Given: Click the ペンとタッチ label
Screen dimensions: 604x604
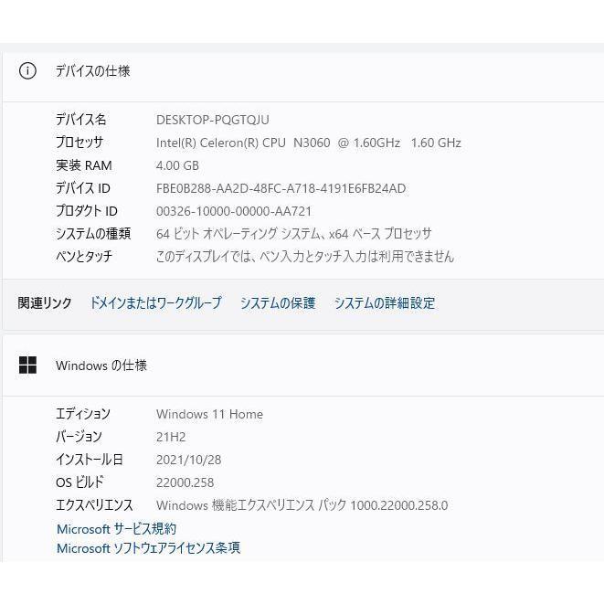Looking at the screenshot, I should pyautogui.click(x=84, y=256).
